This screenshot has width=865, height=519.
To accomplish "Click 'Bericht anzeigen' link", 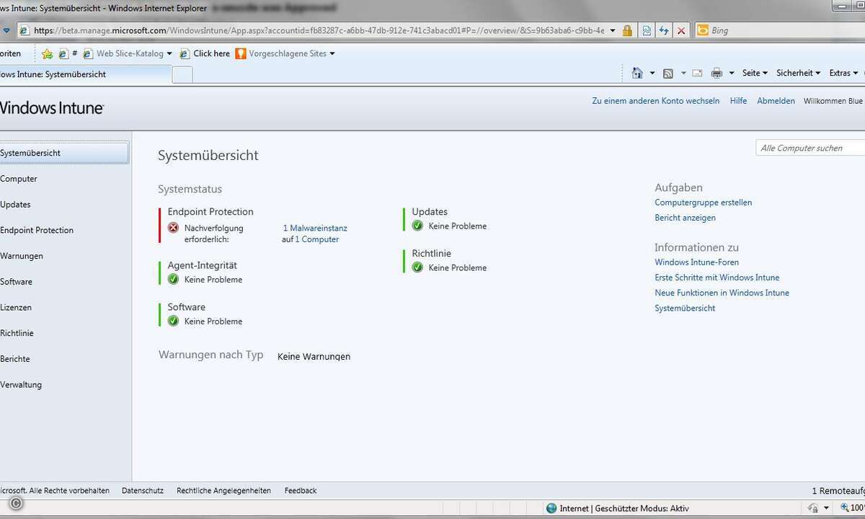I will (x=685, y=218).
